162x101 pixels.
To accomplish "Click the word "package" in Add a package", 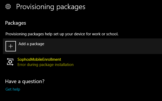I will tap(37, 44).
